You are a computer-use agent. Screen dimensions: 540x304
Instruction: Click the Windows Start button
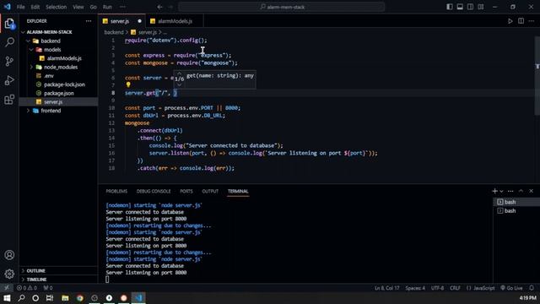(x=7, y=298)
